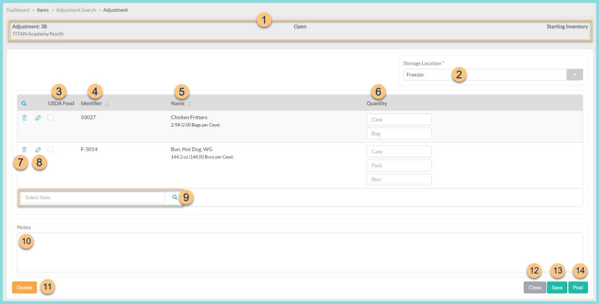Screen dimensions: 599x304
Task: Click the Name column header
Action: pyautogui.click(x=177, y=103)
